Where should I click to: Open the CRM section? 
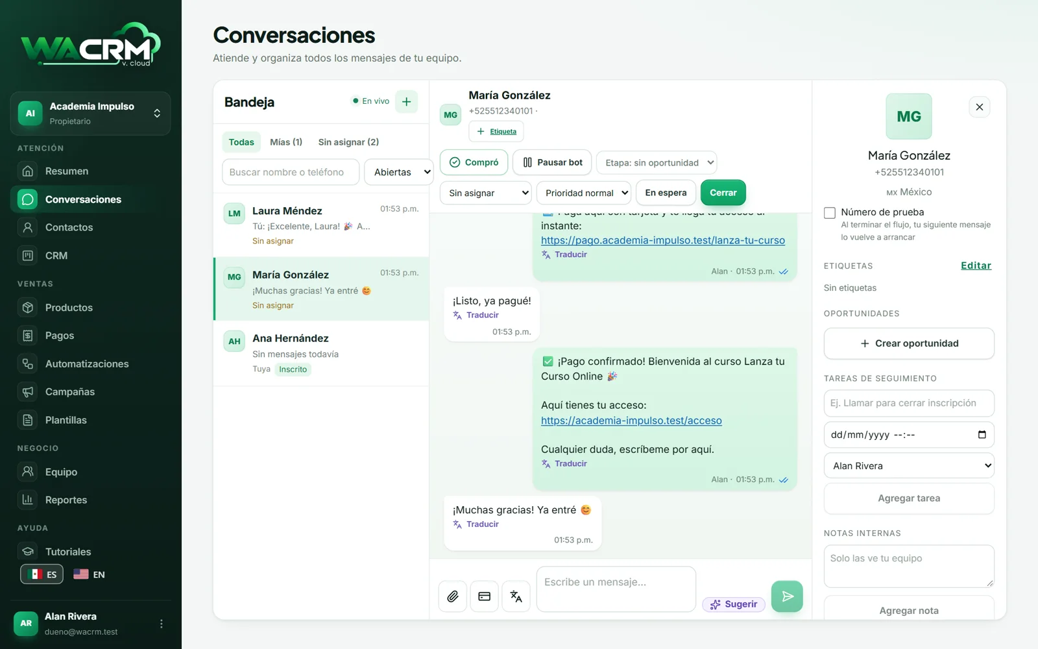click(x=91, y=256)
